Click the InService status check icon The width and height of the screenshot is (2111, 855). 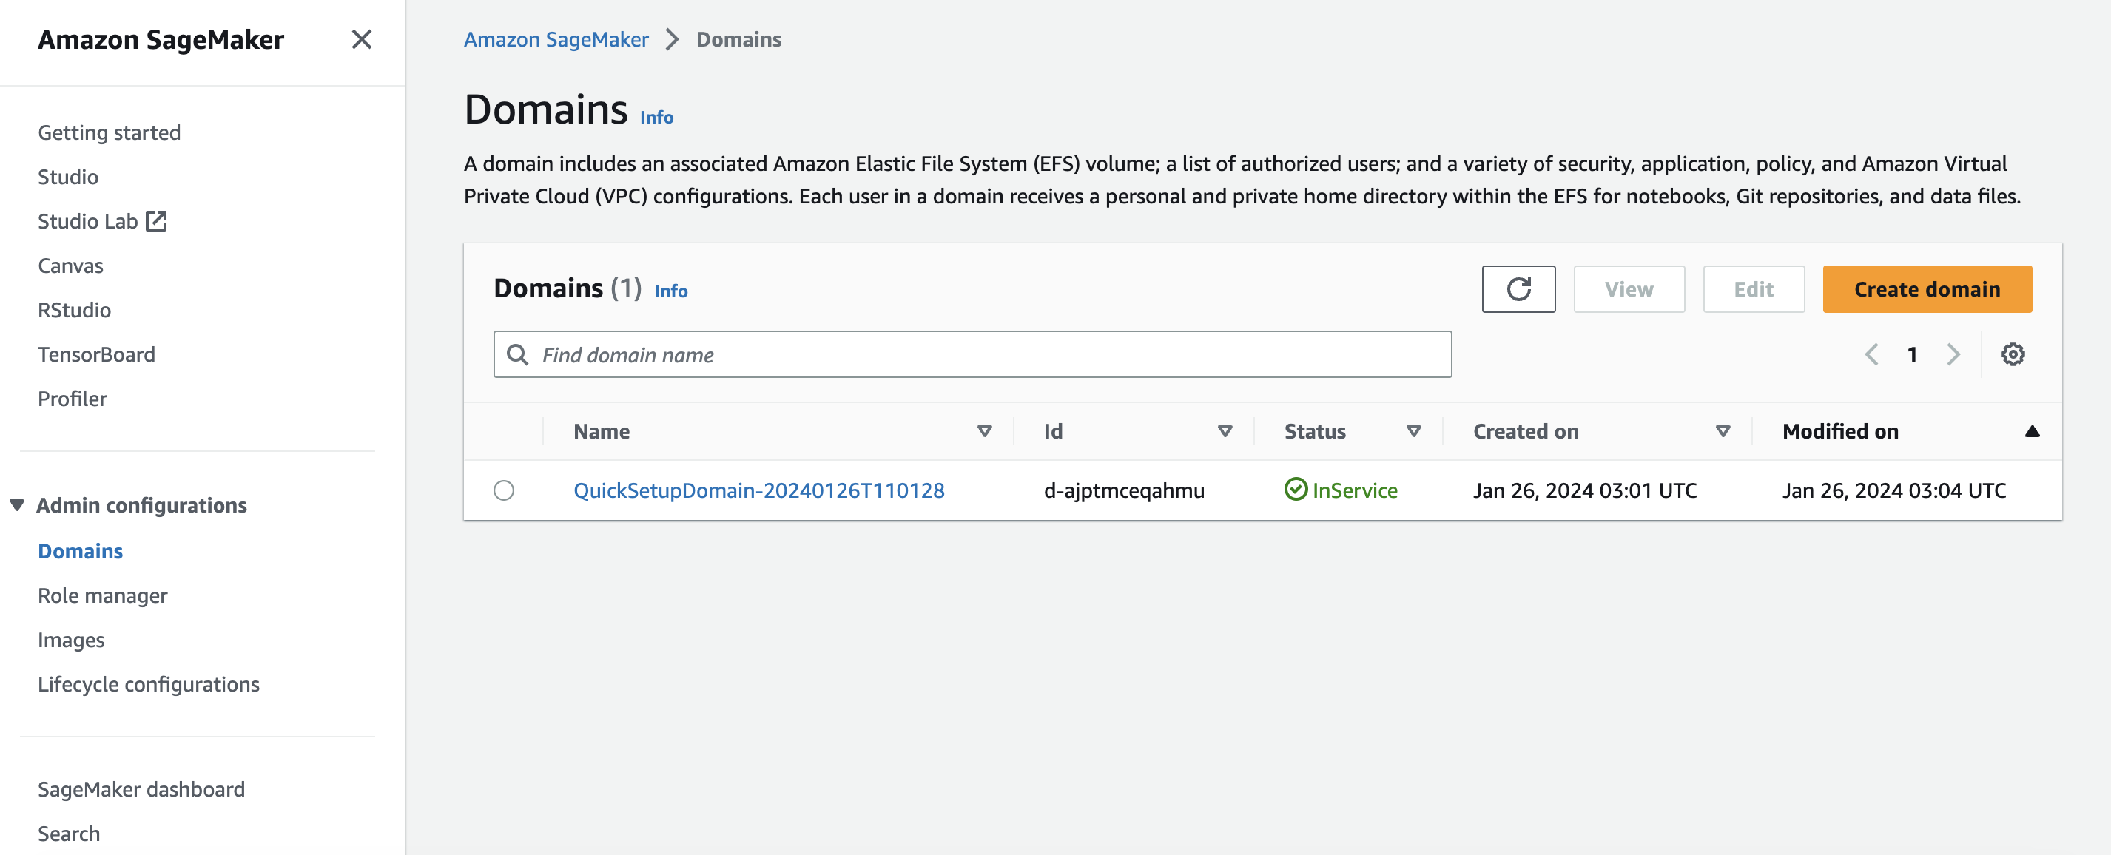[1296, 490]
